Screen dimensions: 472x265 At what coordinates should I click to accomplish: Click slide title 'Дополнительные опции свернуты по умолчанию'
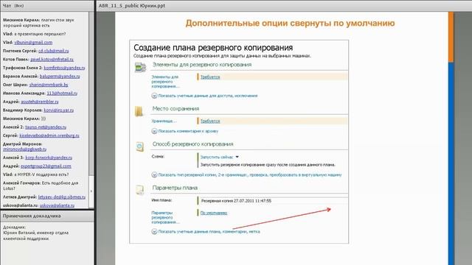point(290,23)
